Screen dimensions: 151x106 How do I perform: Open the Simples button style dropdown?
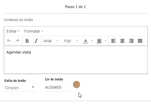(x=20, y=88)
